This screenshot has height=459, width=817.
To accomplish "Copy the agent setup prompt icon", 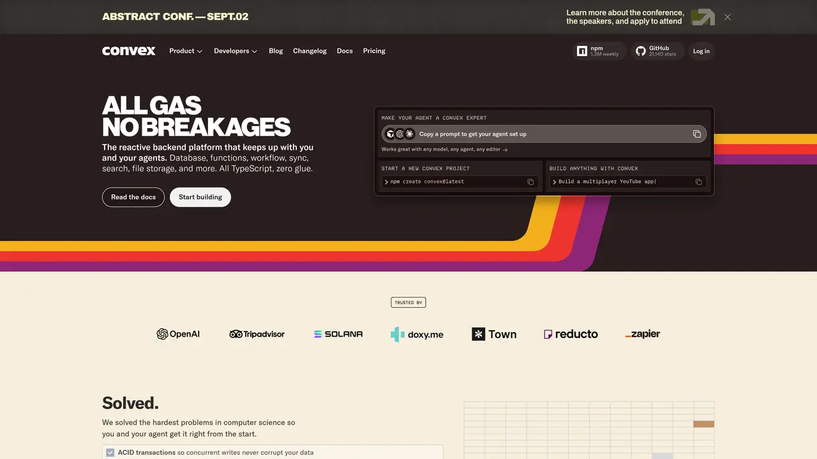I will tap(697, 134).
